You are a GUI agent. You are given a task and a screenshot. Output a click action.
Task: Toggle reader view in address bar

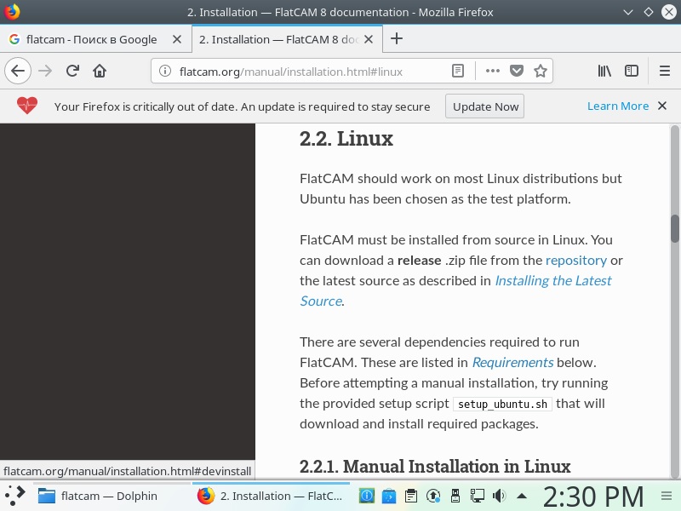point(458,71)
